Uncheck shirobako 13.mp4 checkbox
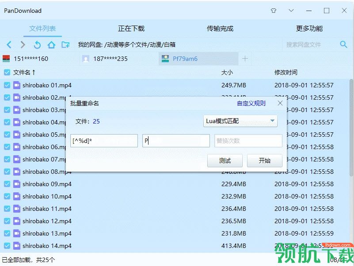Viewport: 354px width, 266px height. click(x=7, y=233)
